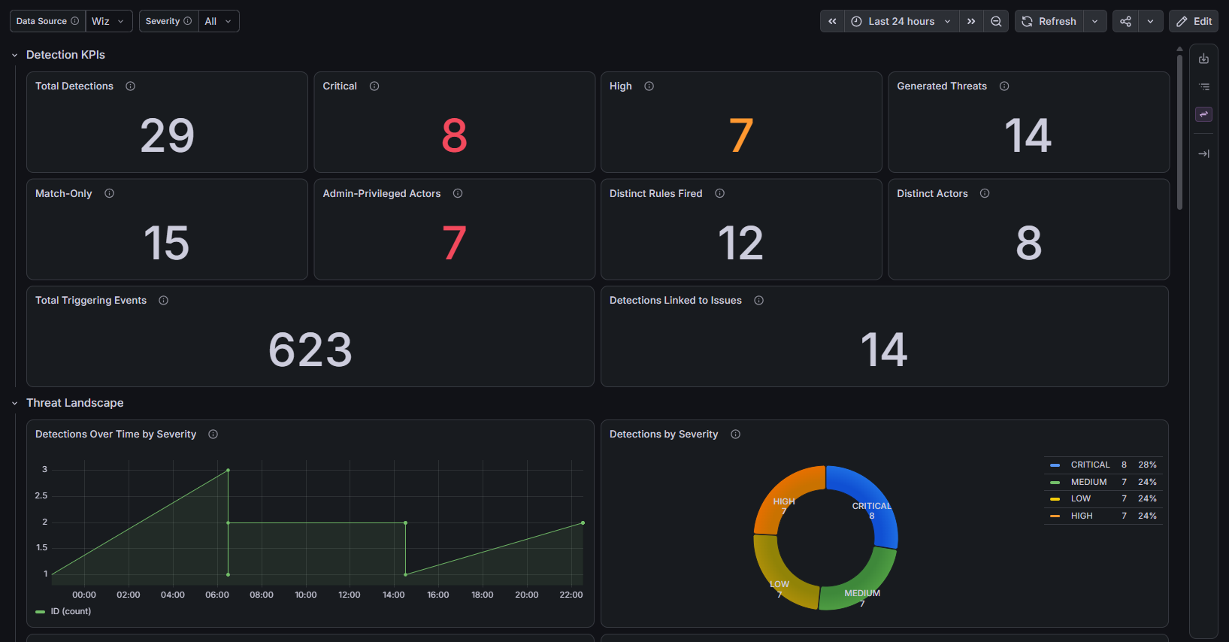Show info icon for Total Triggering Events
Viewport: 1229px width, 642px height.
164,301
